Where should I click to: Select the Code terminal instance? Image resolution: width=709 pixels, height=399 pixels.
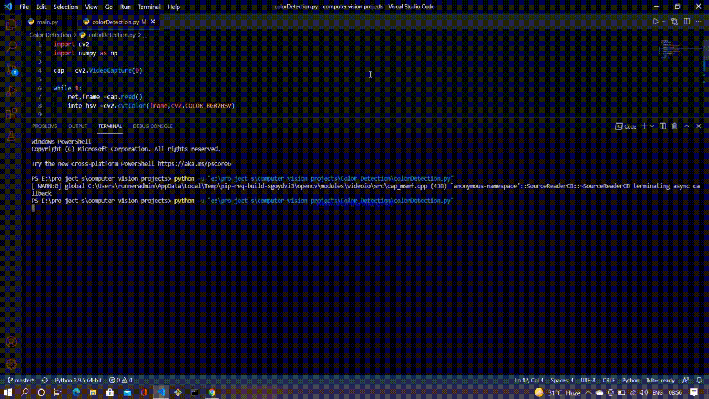click(626, 126)
